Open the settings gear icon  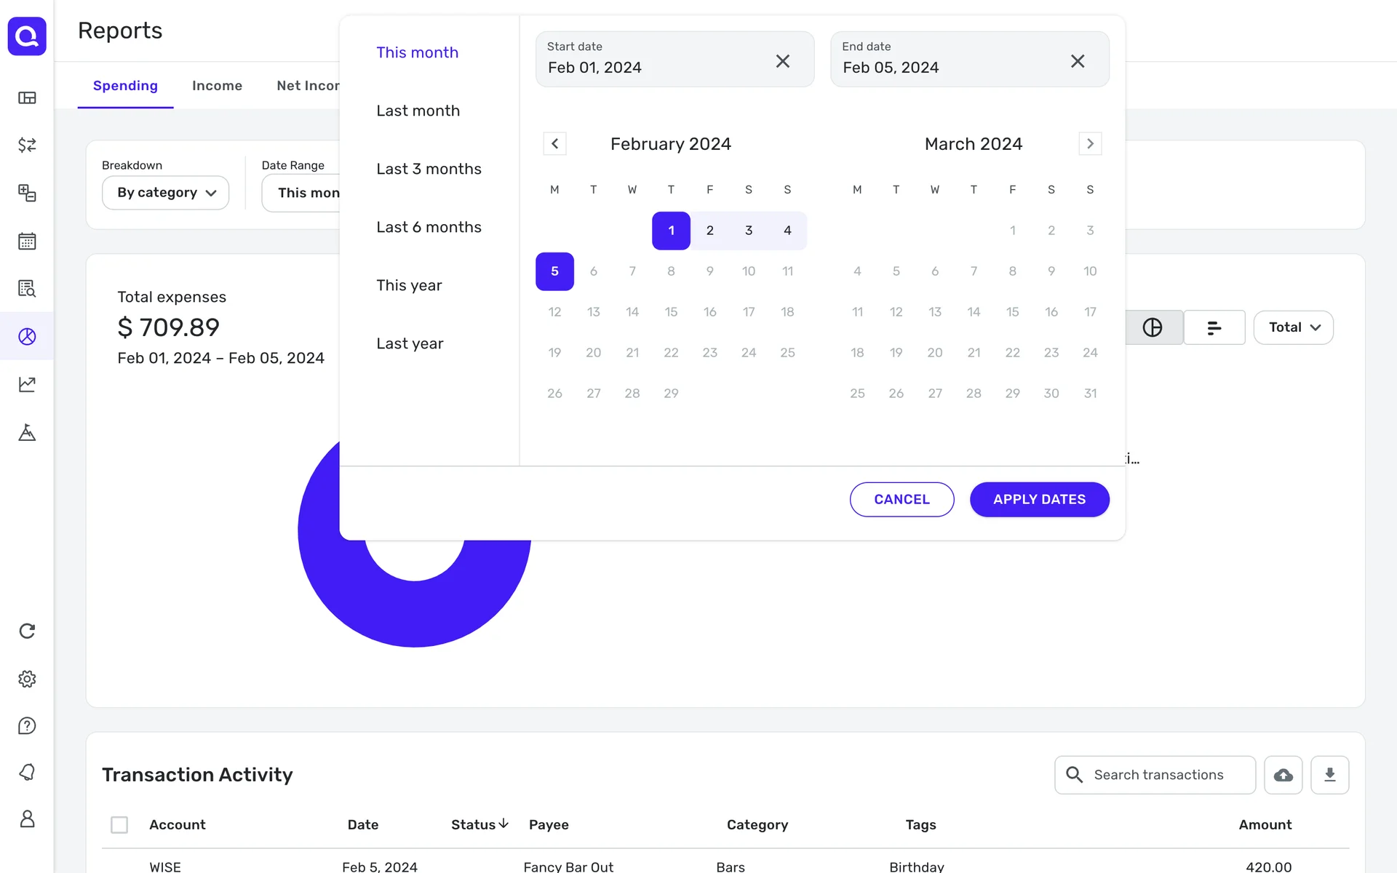(x=27, y=679)
